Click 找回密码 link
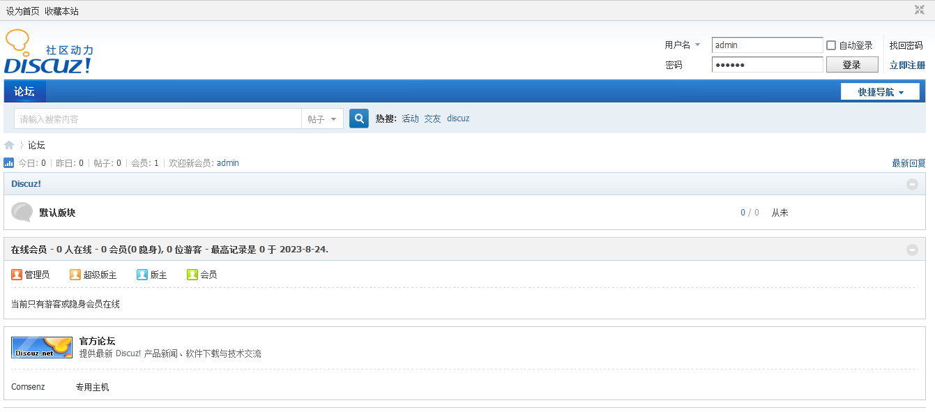935x412 pixels. tap(906, 45)
